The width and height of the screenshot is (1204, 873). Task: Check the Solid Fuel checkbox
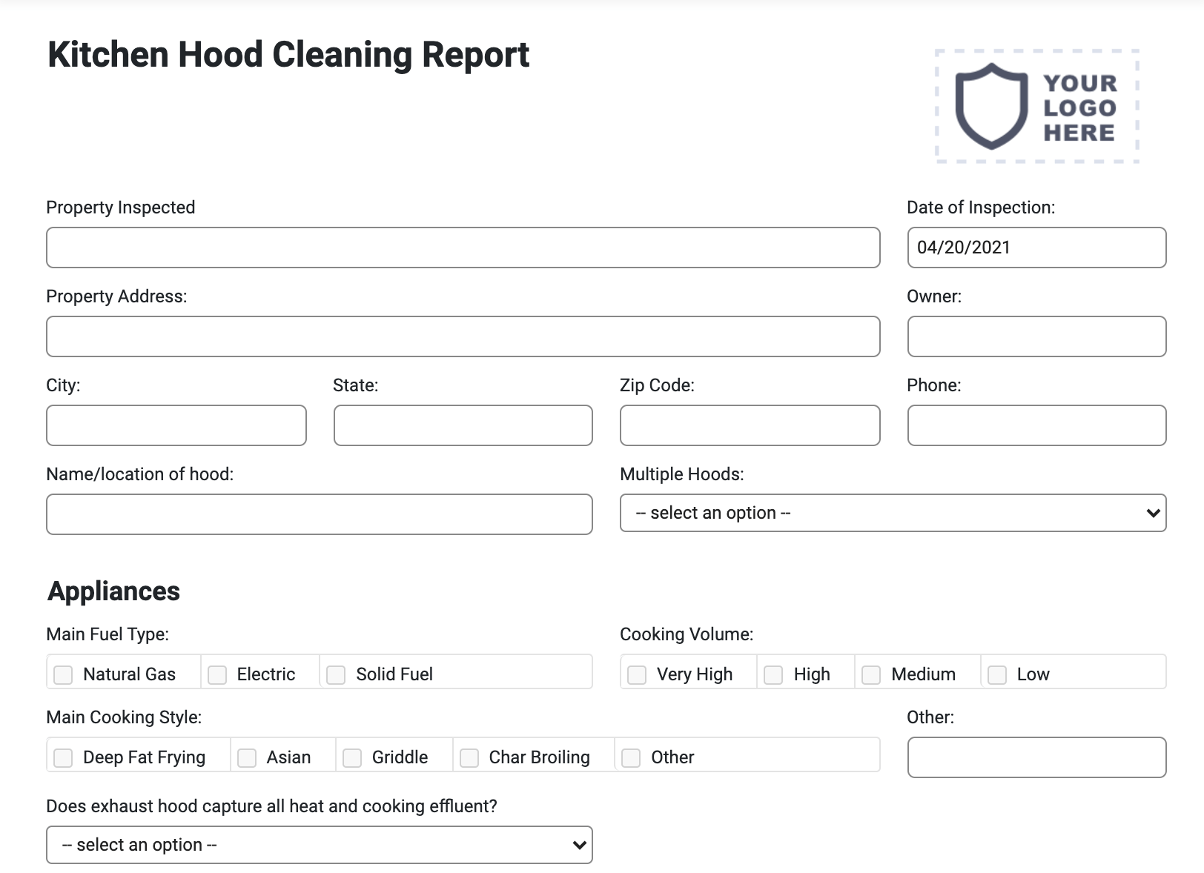click(336, 674)
